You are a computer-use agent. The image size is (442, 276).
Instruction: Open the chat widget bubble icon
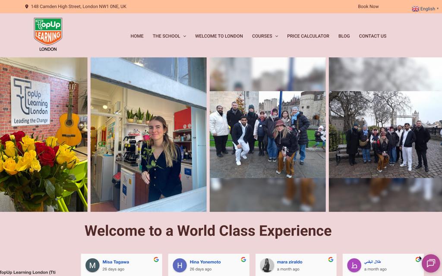(430, 263)
